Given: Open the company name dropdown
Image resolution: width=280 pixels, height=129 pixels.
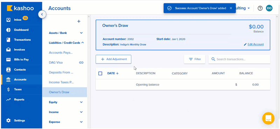Looking at the screenshot, I should (x=243, y=8).
